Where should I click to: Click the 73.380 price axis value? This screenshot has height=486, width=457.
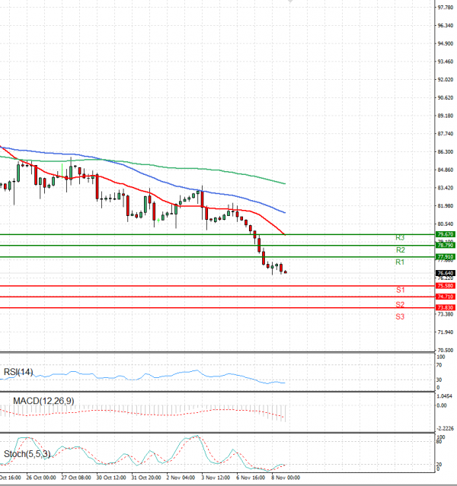click(x=446, y=314)
